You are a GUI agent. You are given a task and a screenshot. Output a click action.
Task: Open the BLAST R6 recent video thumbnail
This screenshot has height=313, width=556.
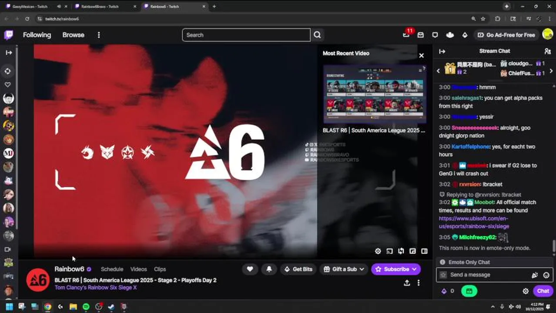tap(375, 94)
